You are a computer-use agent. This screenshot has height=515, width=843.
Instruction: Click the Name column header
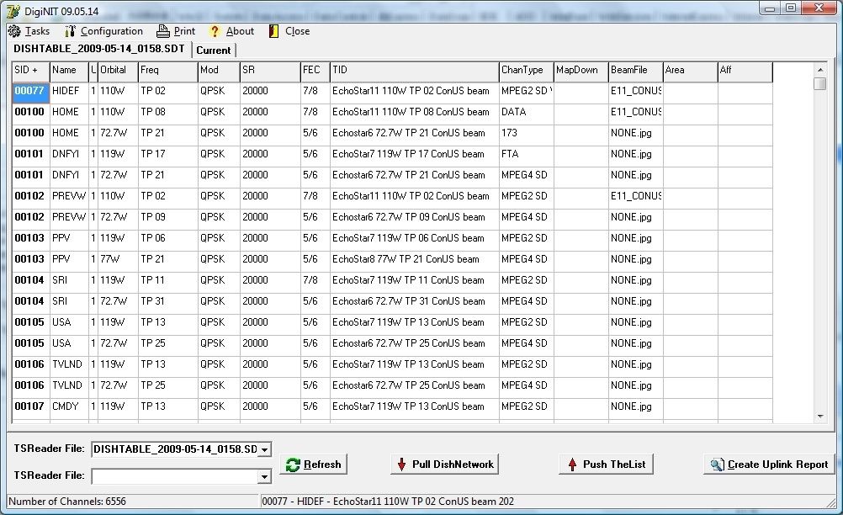(x=69, y=72)
